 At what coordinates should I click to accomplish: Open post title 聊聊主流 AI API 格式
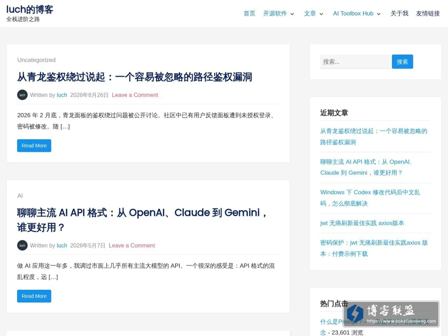tap(143, 220)
